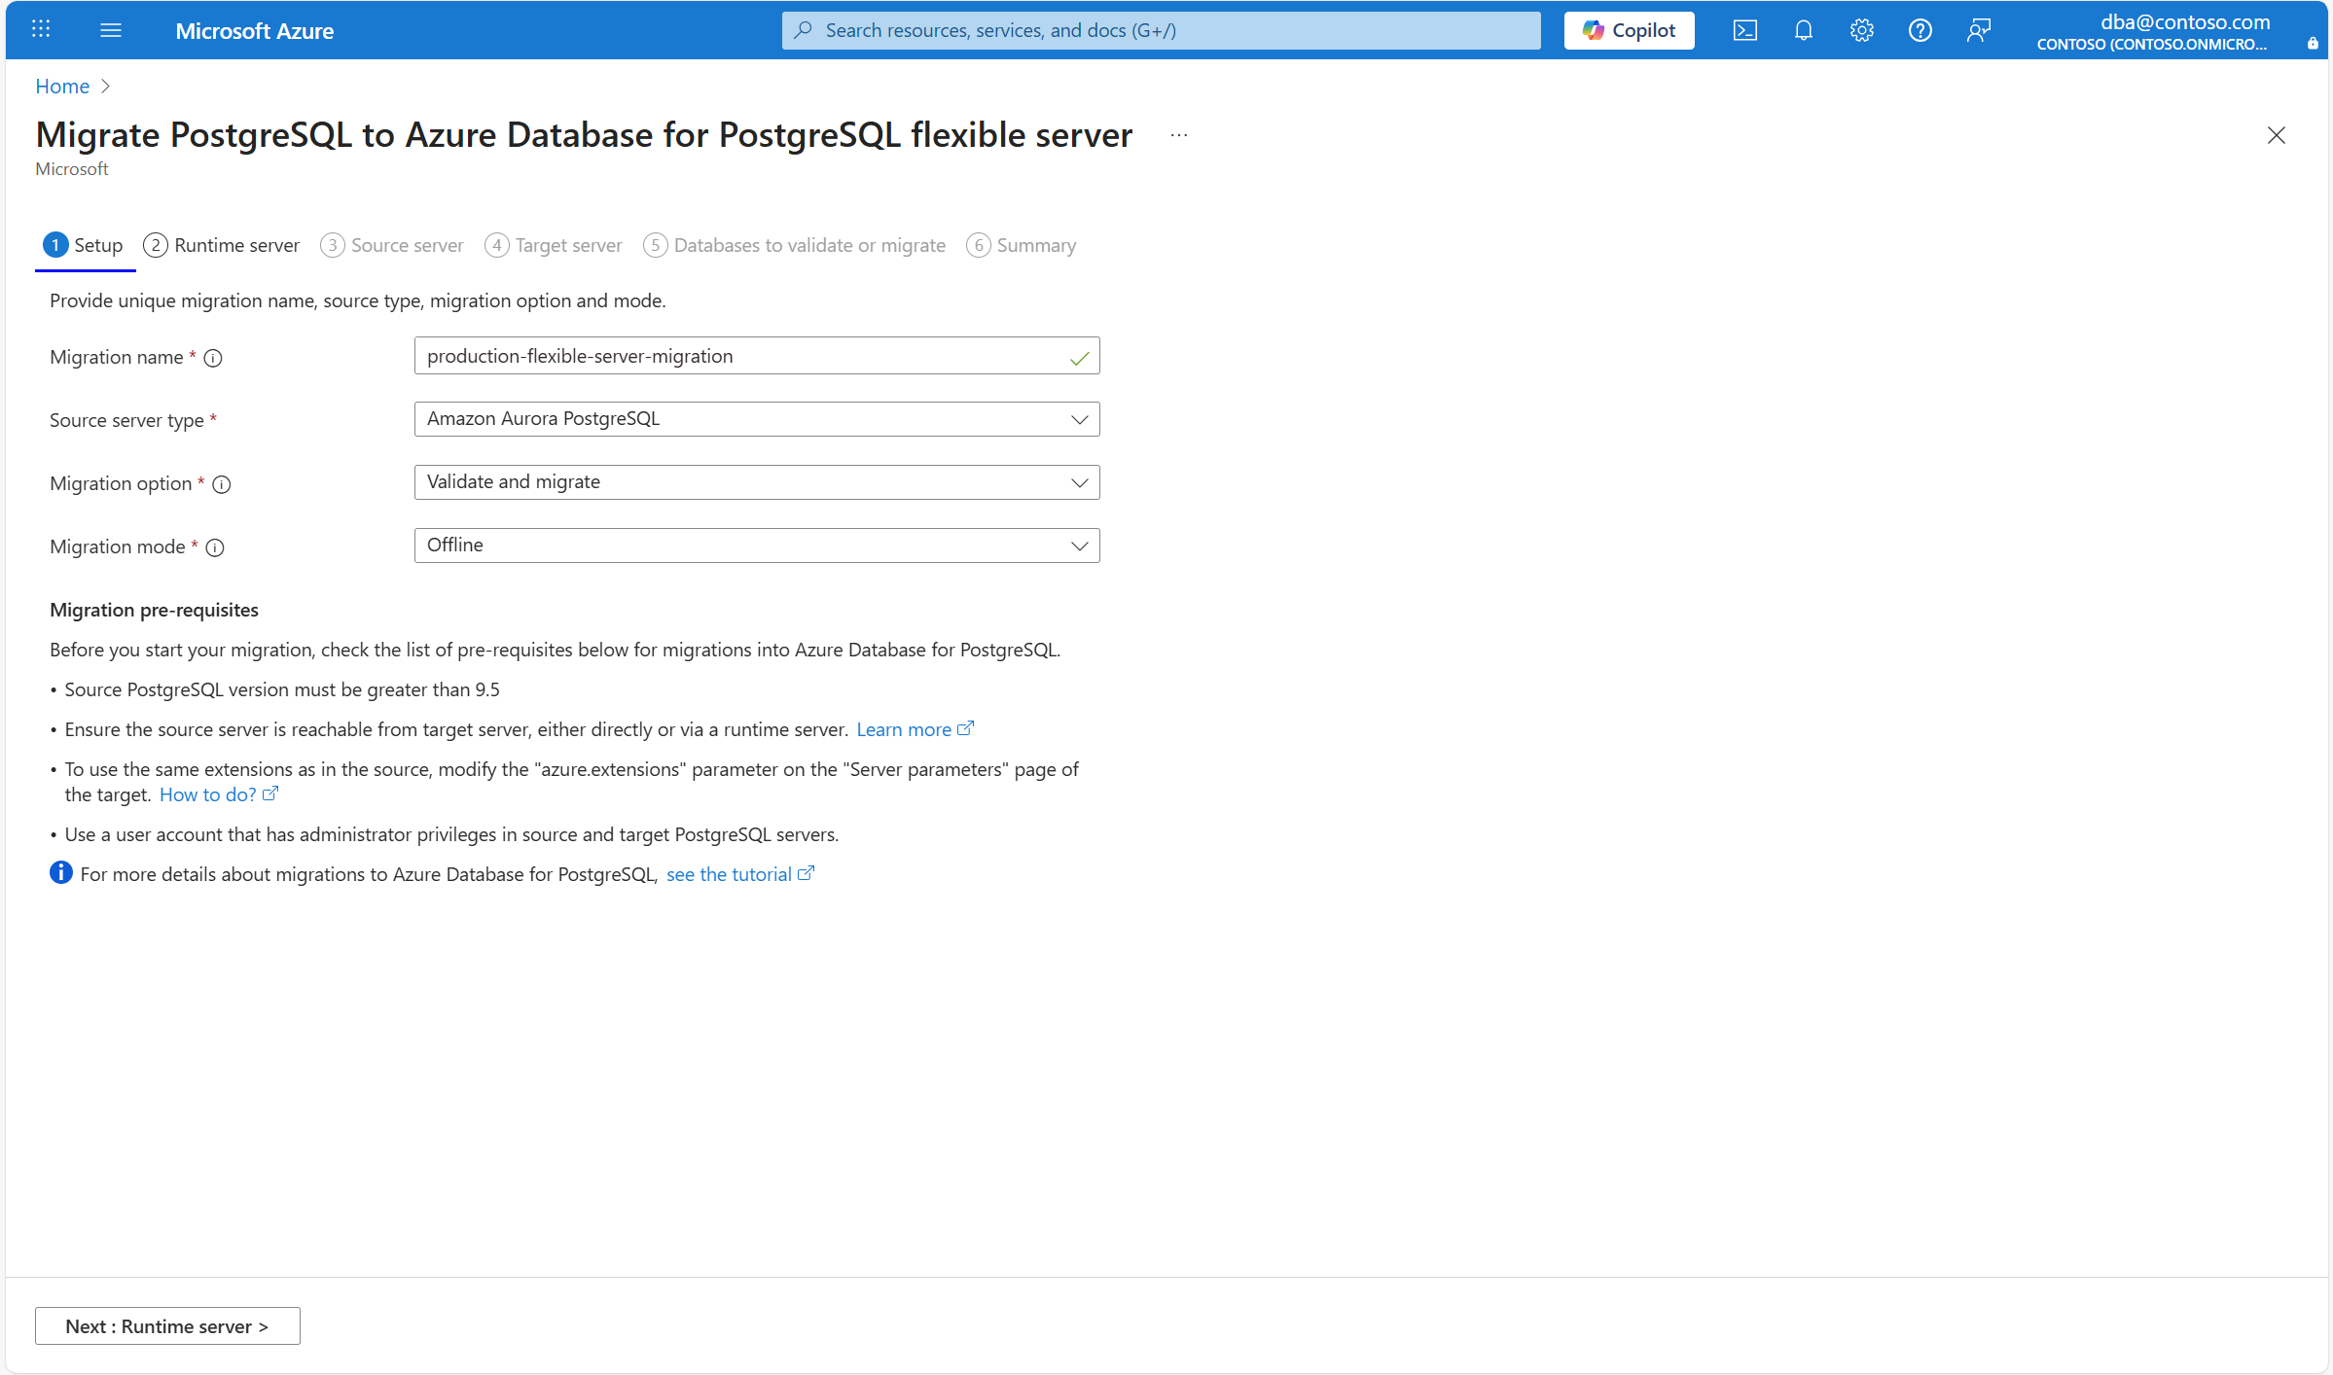Expand the Migration option dropdown
The width and height of the screenshot is (2333, 1375).
(756, 482)
